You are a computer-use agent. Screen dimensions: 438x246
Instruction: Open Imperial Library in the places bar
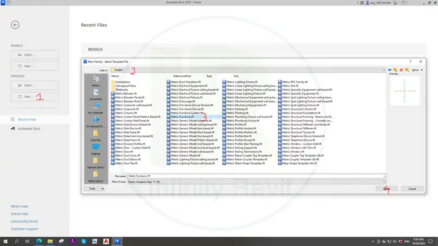(96, 163)
